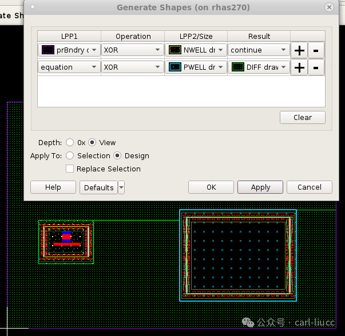Click the dialog window menu dot icon
The height and width of the screenshot is (336, 345).
pyautogui.click(x=33, y=7)
